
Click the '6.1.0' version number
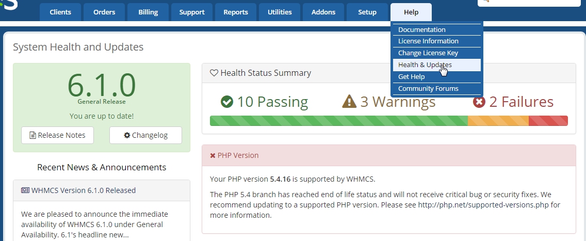(101, 85)
